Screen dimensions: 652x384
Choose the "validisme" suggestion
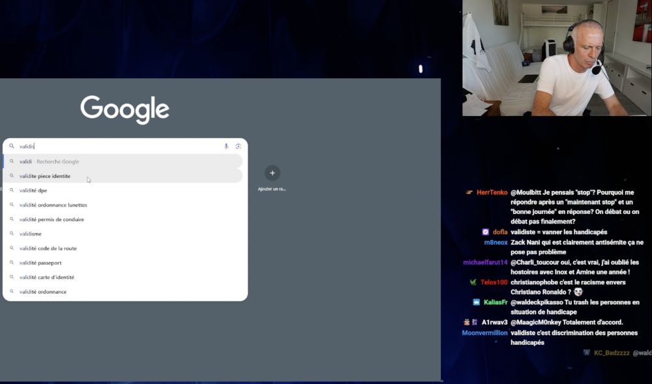(x=123, y=233)
